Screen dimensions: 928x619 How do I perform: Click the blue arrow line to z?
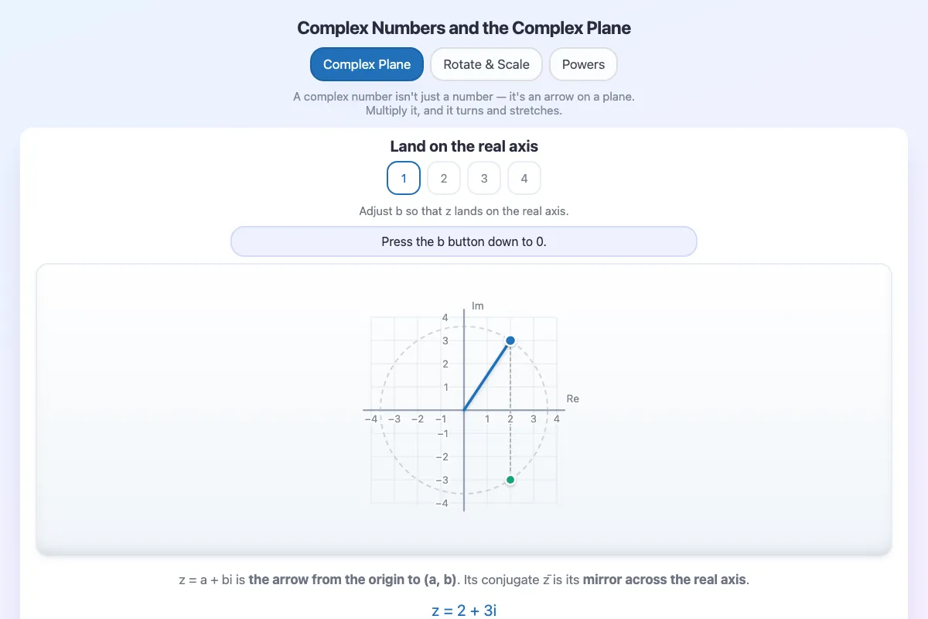click(x=487, y=375)
